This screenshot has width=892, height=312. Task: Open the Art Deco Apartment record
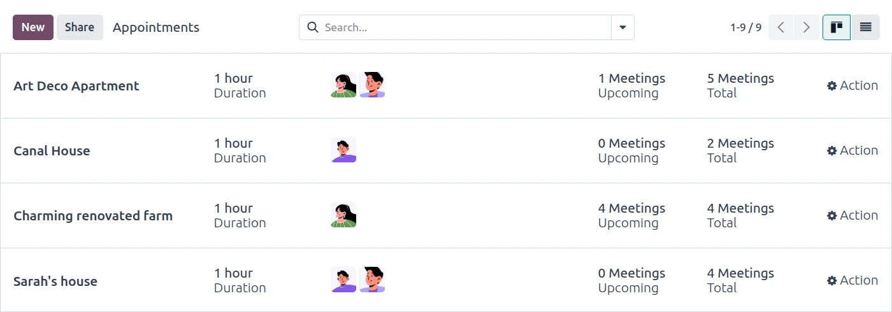(76, 86)
